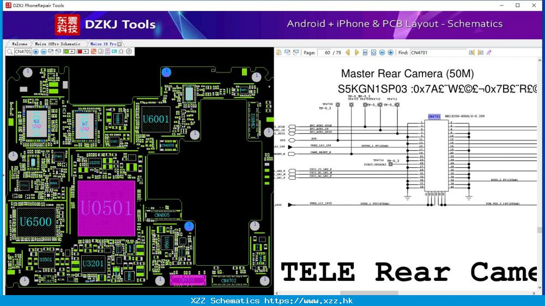Click the schematic horizontal scrollbar thumb
This screenshot has width=545, height=306.
pyautogui.click(x=369, y=293)
